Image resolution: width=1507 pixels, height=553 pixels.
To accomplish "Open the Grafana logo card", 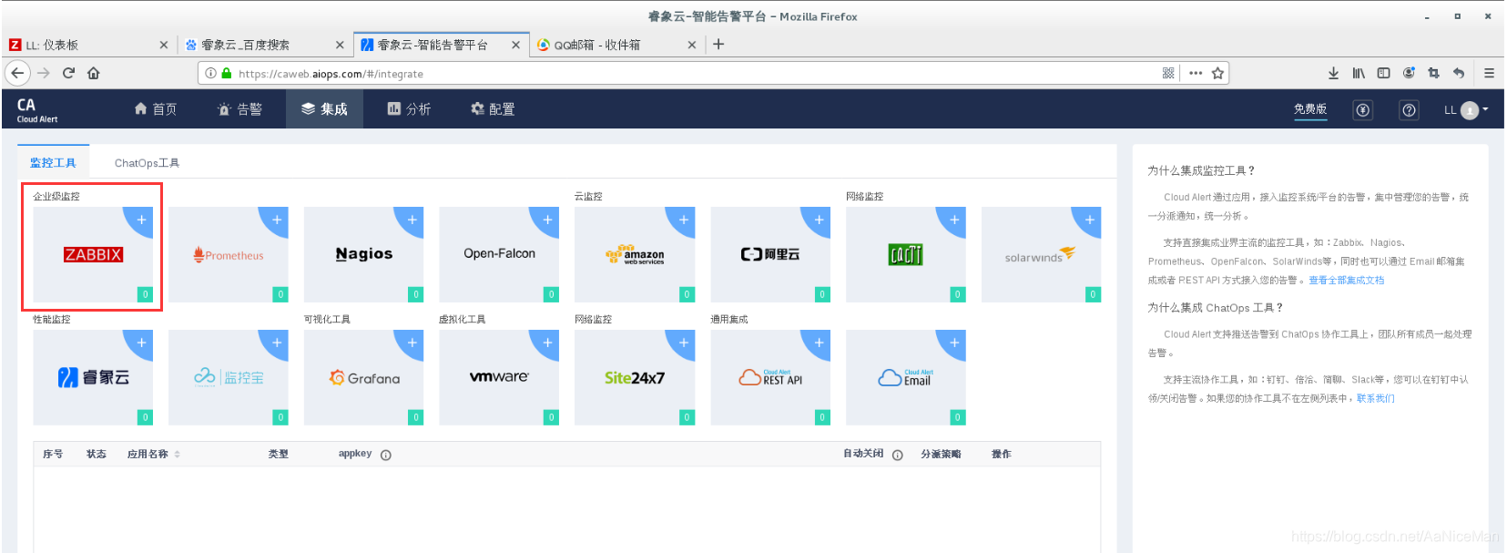I will 364,377.
